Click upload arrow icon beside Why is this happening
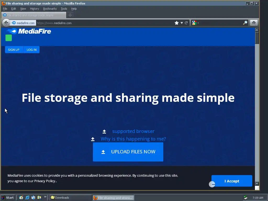268x201 pixels. coord(93,139)
